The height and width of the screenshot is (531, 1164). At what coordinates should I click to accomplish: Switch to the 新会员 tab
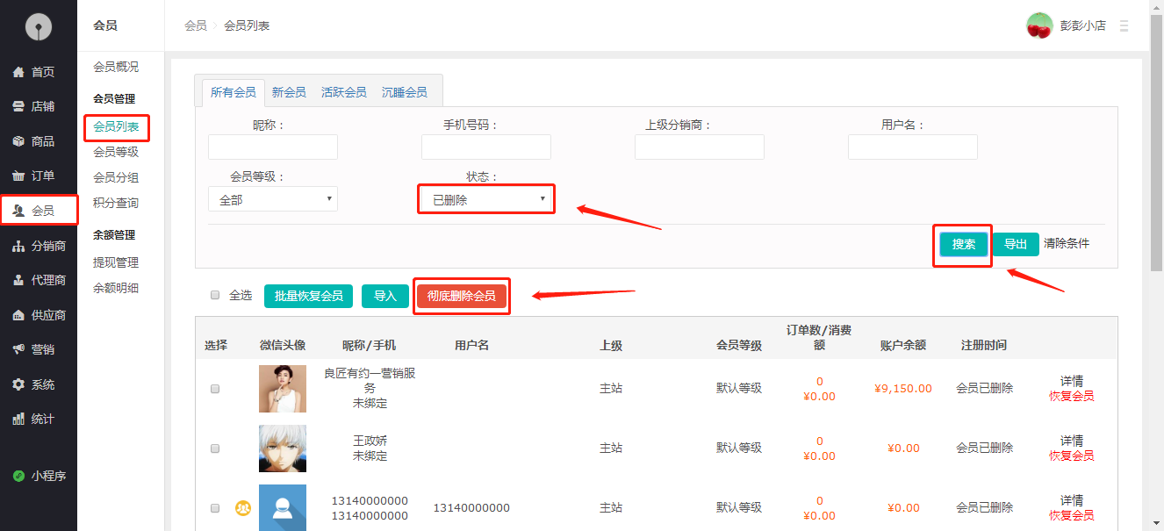coord(289,90)
